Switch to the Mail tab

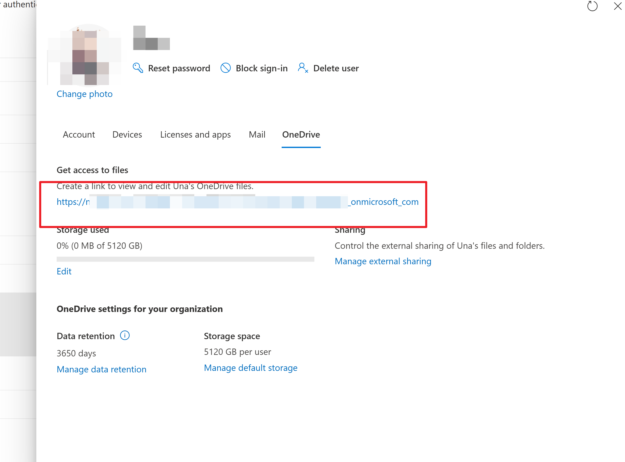click(257, 135)
